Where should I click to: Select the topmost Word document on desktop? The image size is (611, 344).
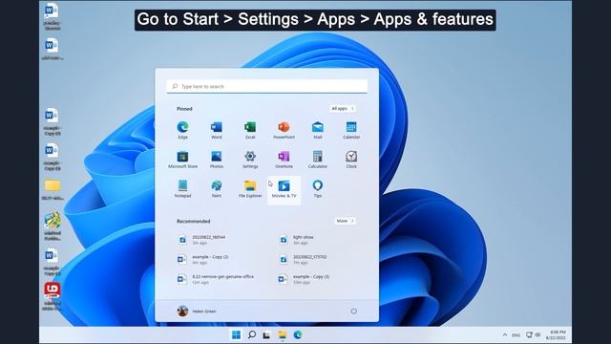pyautogui.click(x=52, y=16)
